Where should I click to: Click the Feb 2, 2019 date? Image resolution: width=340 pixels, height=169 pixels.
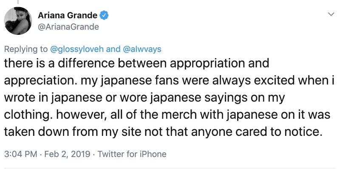[x=67, y=154]
